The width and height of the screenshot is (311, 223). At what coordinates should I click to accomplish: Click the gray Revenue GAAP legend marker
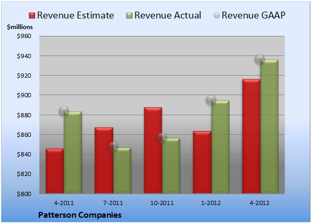coord(217,16)
